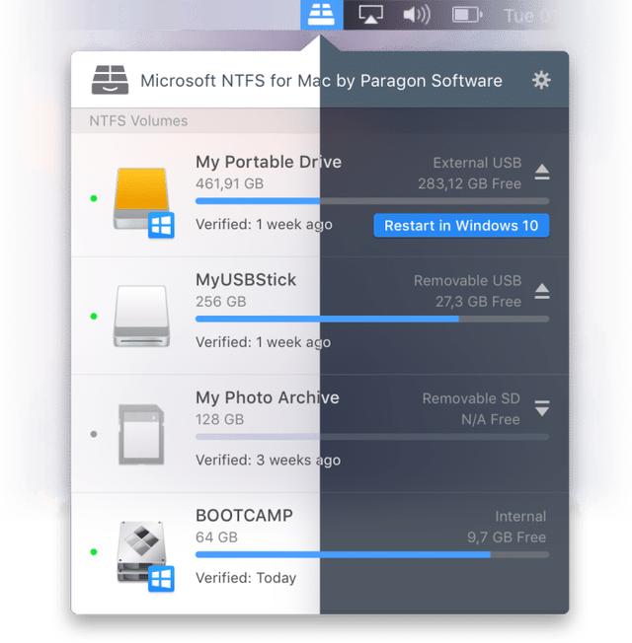Click the N/A Free label

tap(491, 419)
